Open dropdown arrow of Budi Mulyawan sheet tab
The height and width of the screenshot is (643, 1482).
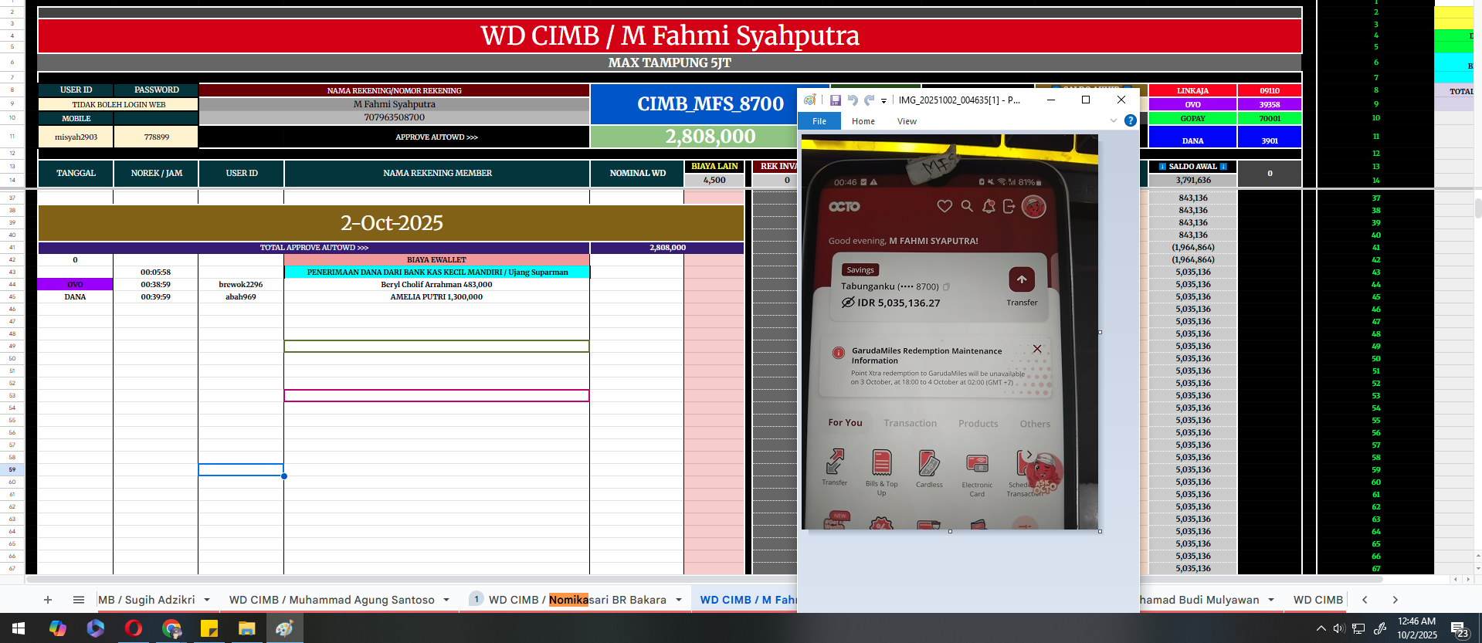click(x=1270, y=600)
